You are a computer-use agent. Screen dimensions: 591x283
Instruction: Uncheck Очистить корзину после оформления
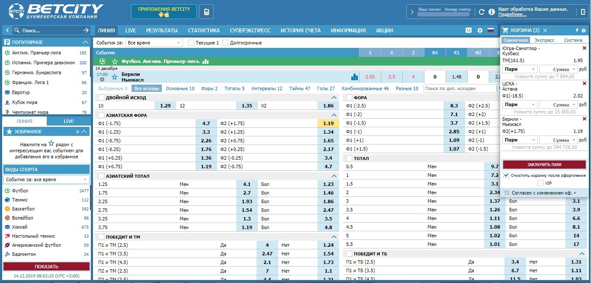click(x=506, y=175)
